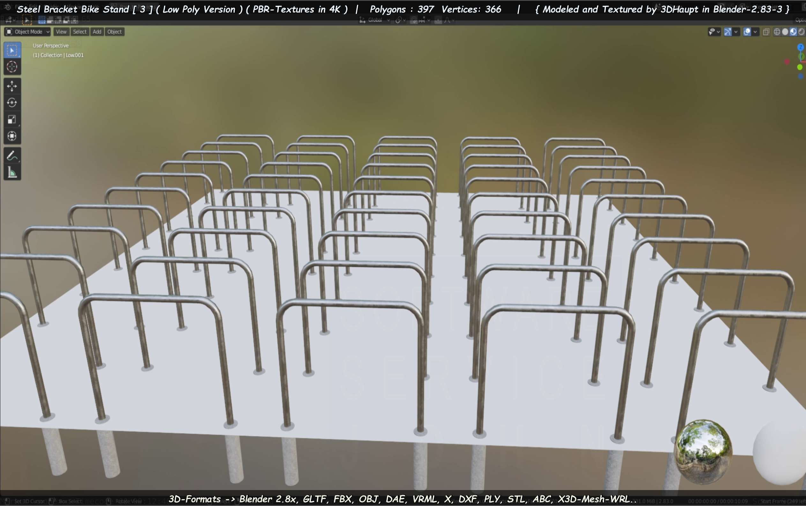Select the subtract selection mode icon
Image resolution: width=806 pixels, height=506 pixels.
pos(58,20)
